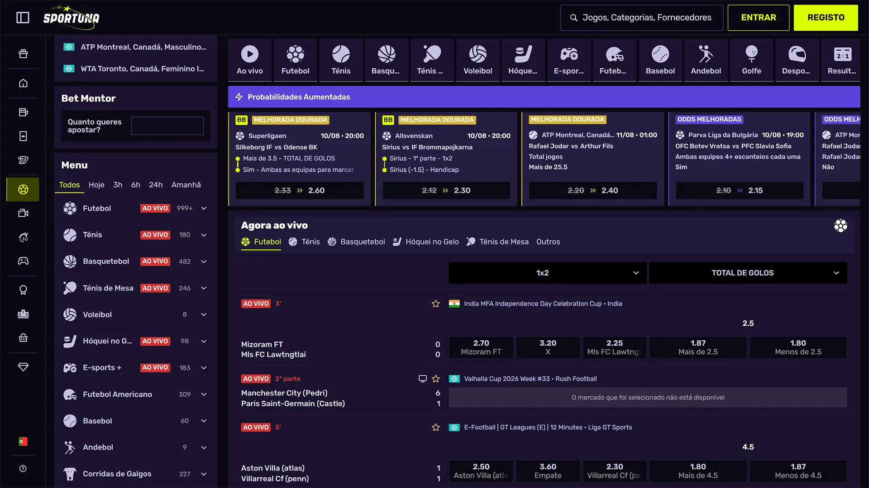This screenshot has width=869, height=488.
Task: Open the game controller sidebar icon
Action: 23,261
